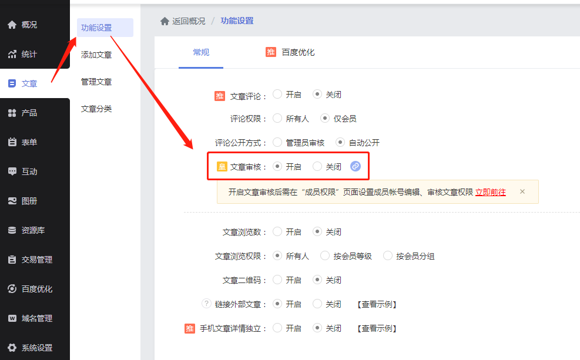Set 评论权限 to 所有人
Viewport: 580px width, 360px height.
pos(277,118)
